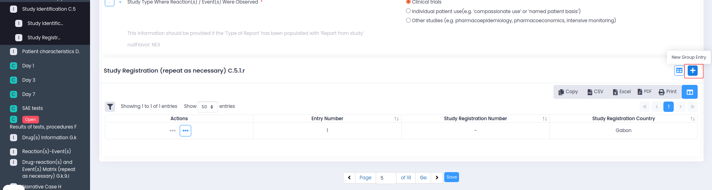
Task: Open SAE tests in the sidebar
Action: tap(32, 108)
